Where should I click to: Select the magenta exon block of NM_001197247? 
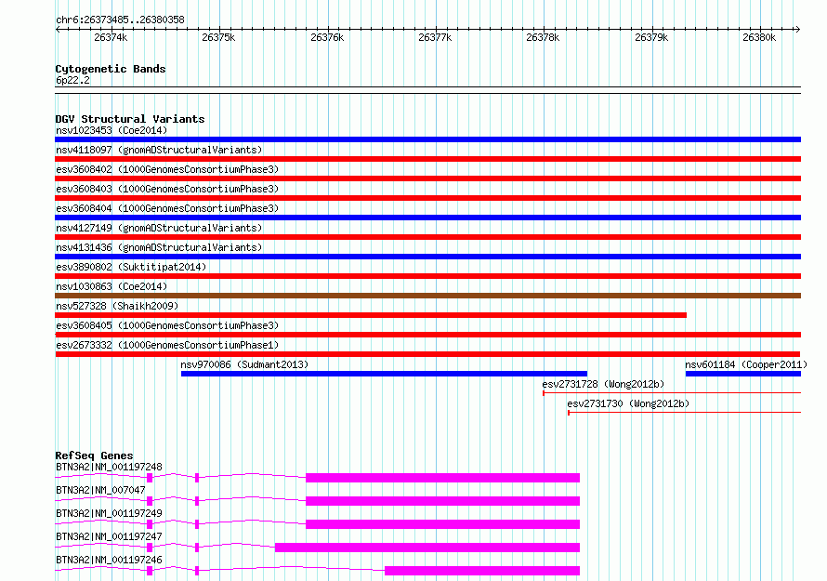coord(427,548)
